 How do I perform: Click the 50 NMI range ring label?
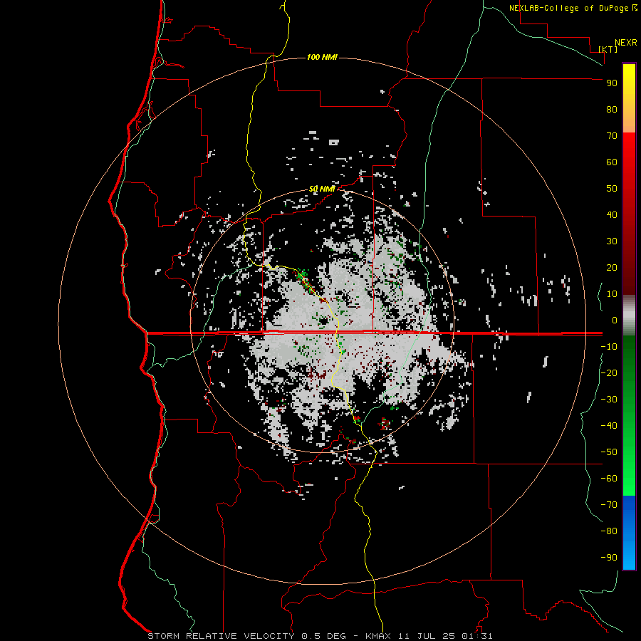pos(322,189)
